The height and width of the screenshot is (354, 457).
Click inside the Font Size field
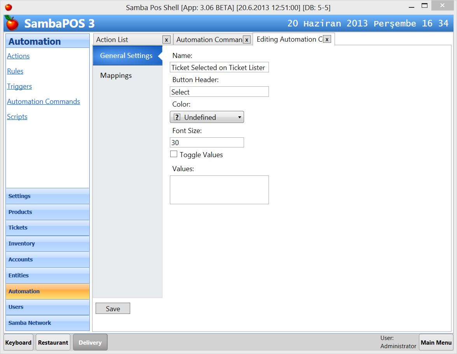point(207,142)
